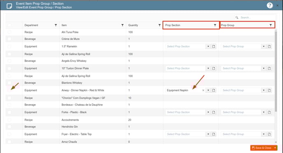
Task: Check the Arway Dinner Napkin row
Action: [x=9, y=90]
